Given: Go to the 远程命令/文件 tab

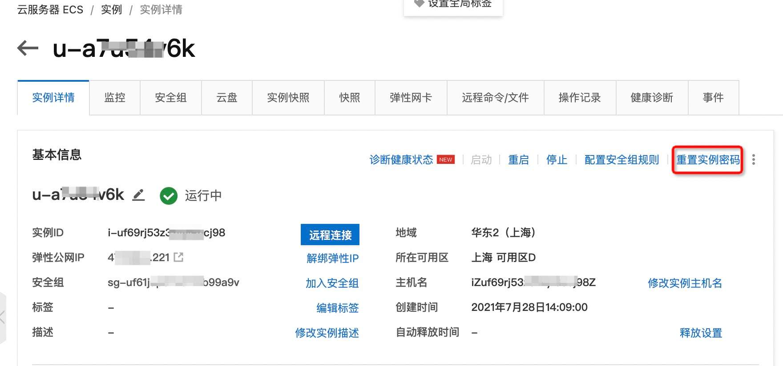Looking at the screenshot, I should 495,98.
